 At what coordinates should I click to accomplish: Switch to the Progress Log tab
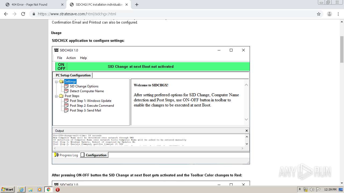[66, 155]
